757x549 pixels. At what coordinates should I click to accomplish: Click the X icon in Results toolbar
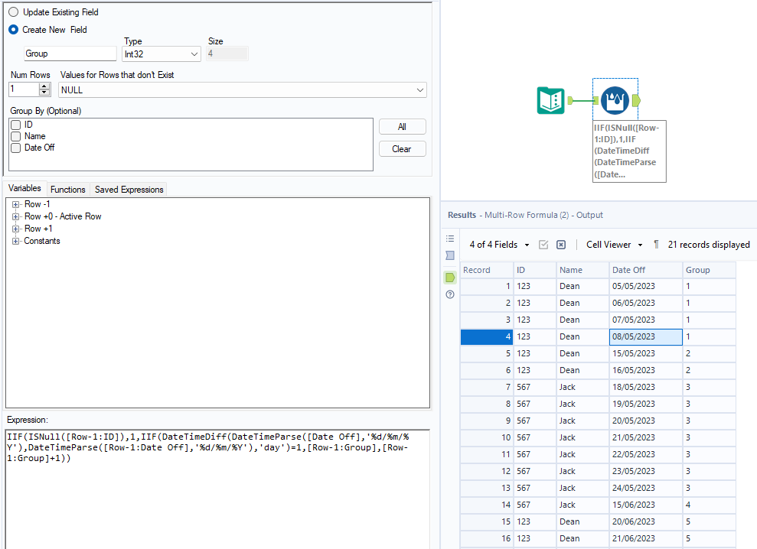(x=561, y=245)
